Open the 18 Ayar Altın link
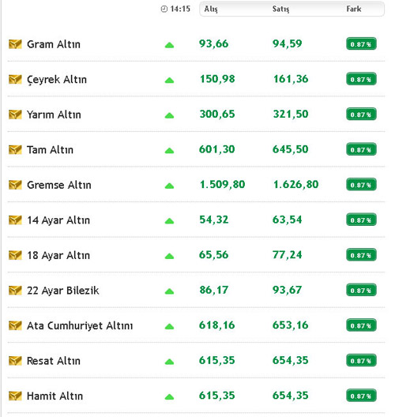 tap(58, 255)
